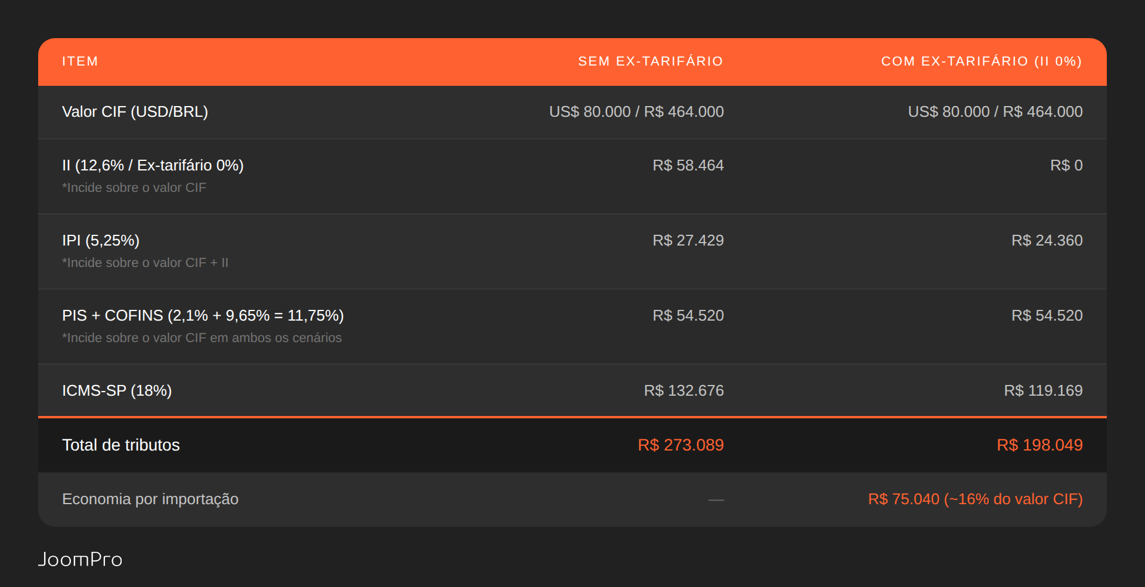Select the ITEM column header
This screenshot has width=1145, height=587.
point(80,61)
